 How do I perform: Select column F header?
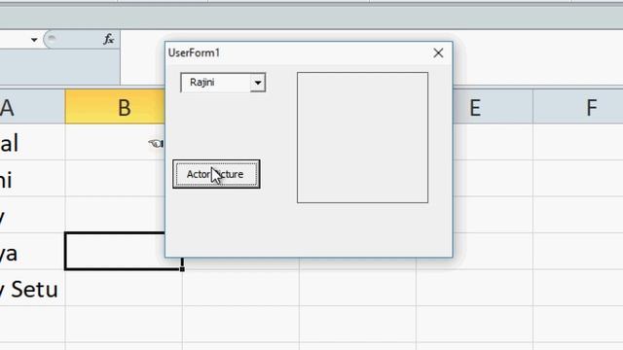[x=578, y=107]
